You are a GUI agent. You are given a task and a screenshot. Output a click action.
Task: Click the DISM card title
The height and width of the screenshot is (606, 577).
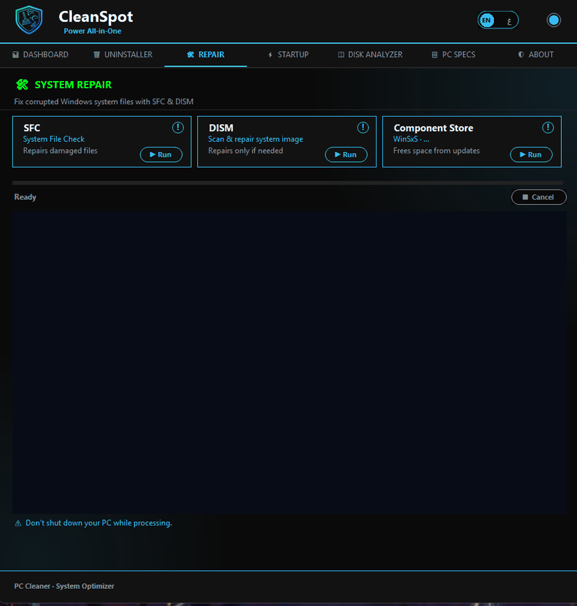click(221, 128)
